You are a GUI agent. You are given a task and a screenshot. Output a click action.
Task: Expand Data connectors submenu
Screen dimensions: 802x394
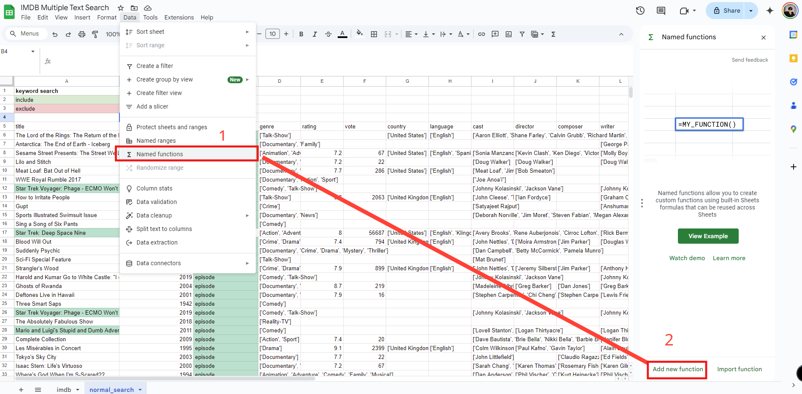coord(188,263)
